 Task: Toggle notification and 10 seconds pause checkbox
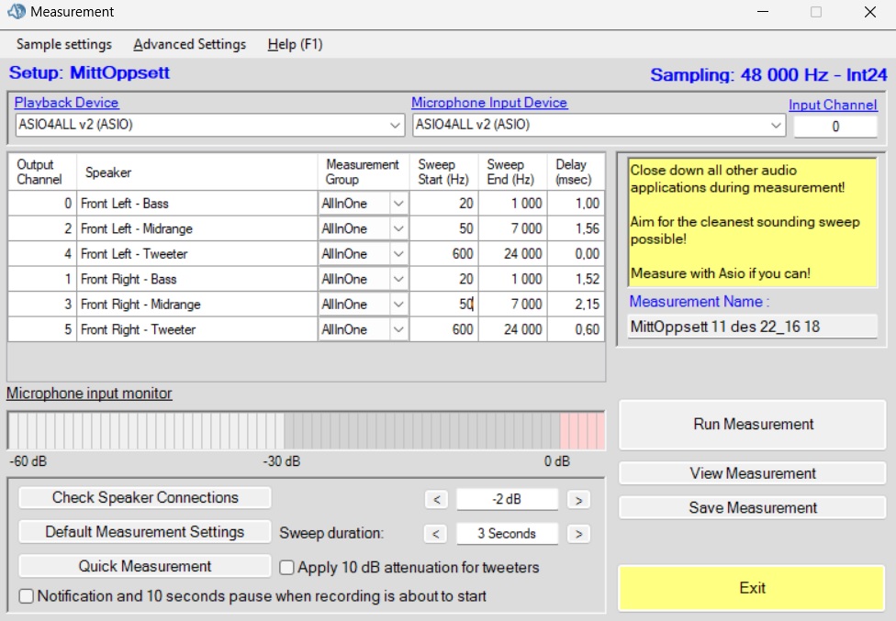click(x=27, y=596)
